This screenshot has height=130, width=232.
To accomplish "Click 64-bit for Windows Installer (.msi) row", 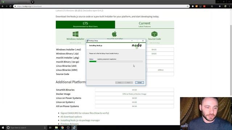I will point(154,49).
